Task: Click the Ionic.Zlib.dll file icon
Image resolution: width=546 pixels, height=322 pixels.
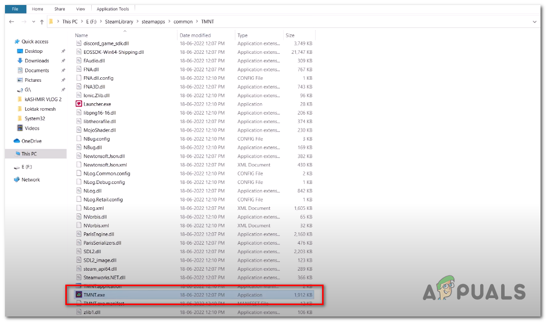Action: pyautogui.click(x=79, y=95)
